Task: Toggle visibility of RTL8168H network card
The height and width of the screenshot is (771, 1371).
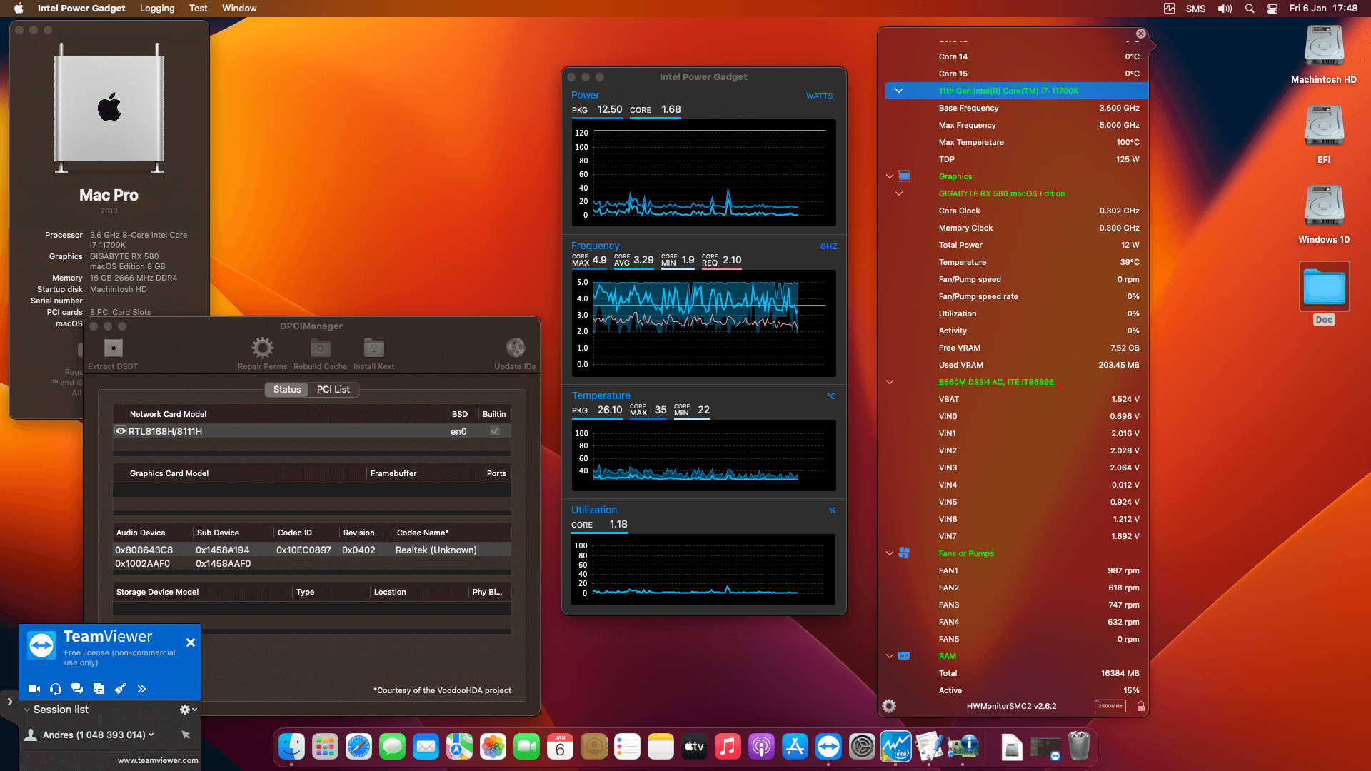Action: tap(121, 430)
